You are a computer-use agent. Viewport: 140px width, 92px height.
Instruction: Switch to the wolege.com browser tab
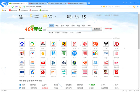(57, 4)
